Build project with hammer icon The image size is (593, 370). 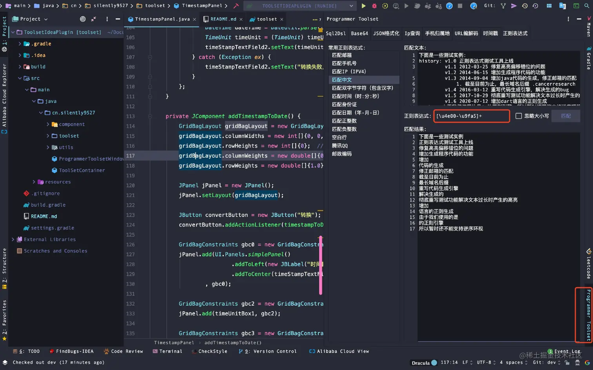pos(236,6)
